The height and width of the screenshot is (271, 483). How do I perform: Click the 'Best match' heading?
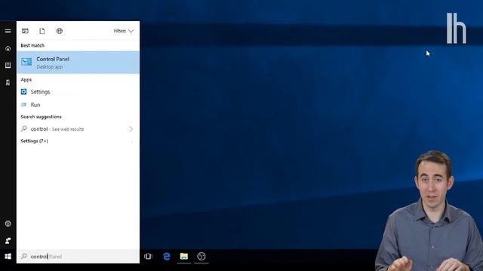(32, 45)
